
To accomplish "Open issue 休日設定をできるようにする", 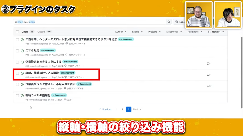I will tap(43, 62).
